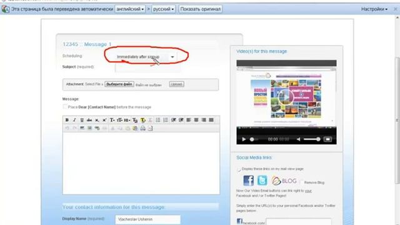Choose text color in the editor toolbar

click(x=135, y=120)
